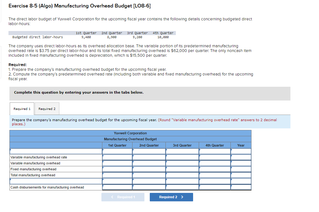The height and width of the screenshot is (212, 319).
Task: Click the 9,200 labor-hours value
Action: tap(137, 37)
